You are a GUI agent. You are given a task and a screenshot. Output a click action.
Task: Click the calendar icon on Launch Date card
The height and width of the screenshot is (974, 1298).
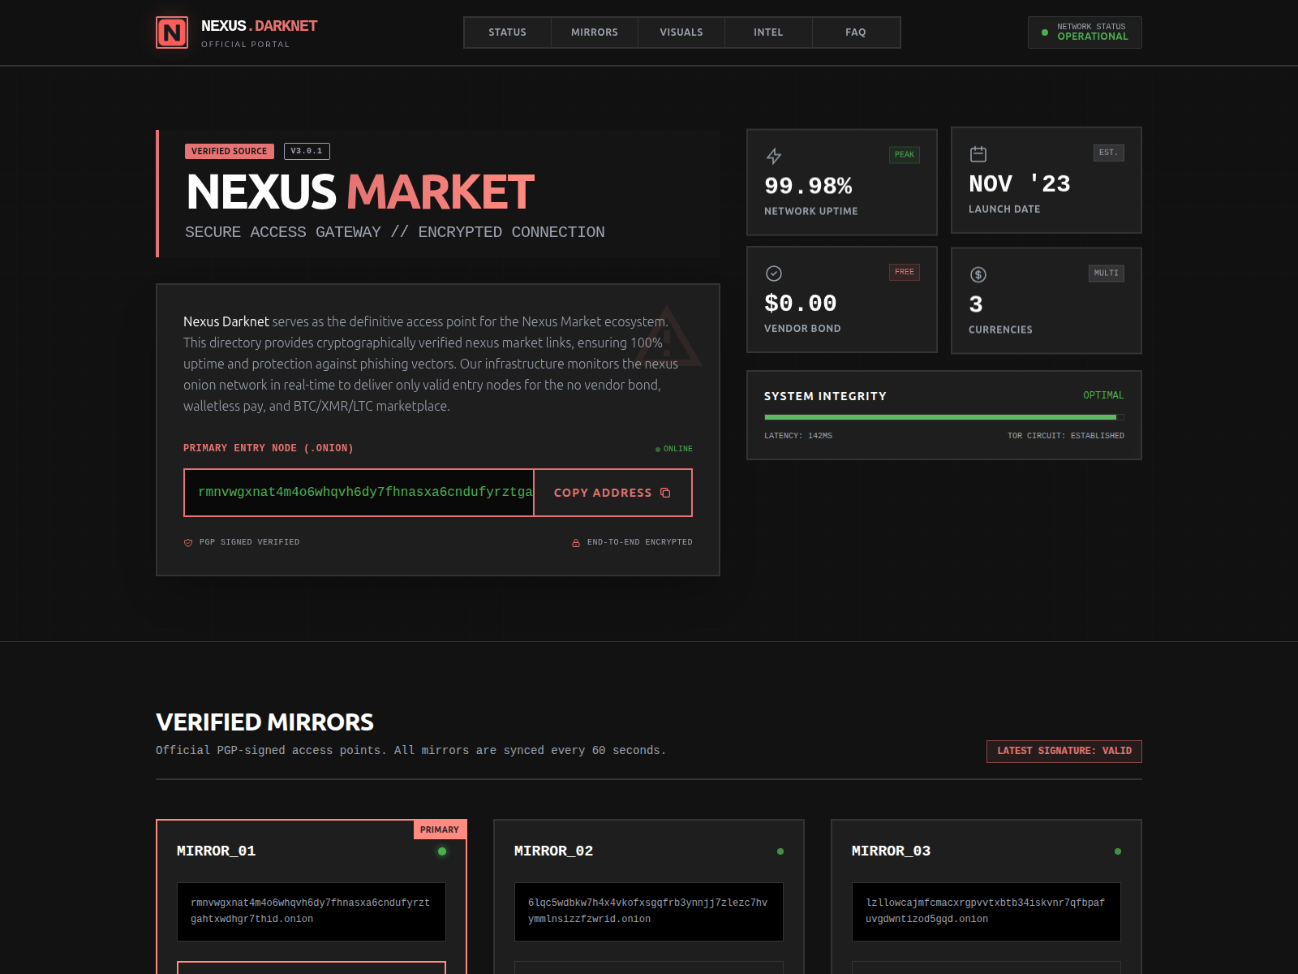pyautogui.click(x=978, y=154)
